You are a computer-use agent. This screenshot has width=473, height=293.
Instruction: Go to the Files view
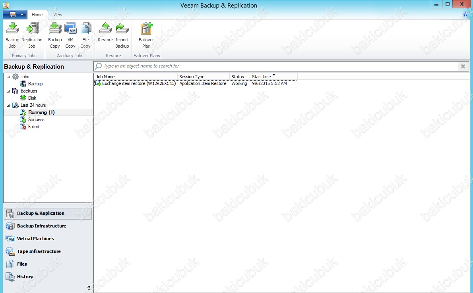pos(48,264)
